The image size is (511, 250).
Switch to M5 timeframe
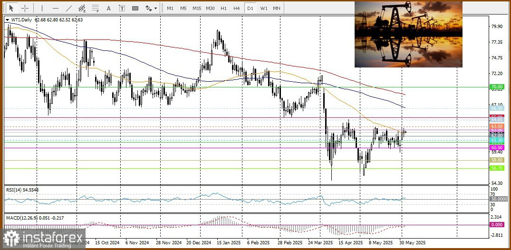183,8
